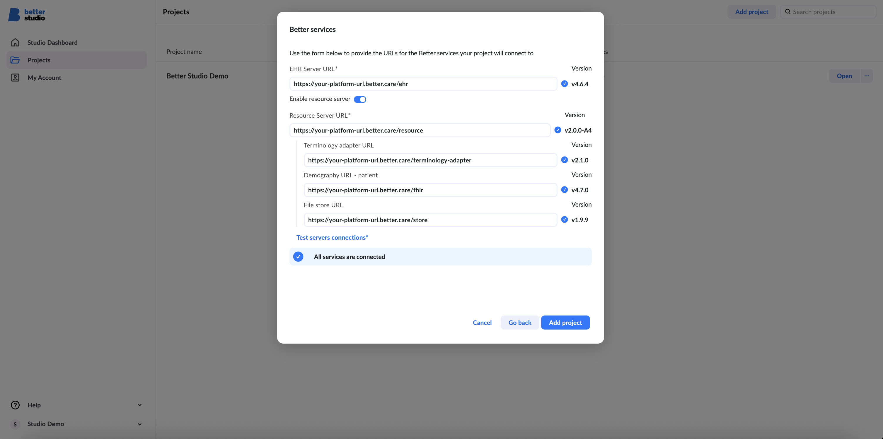Focus the Resource Server URL field
883x439 pixels.
[420, 130]
